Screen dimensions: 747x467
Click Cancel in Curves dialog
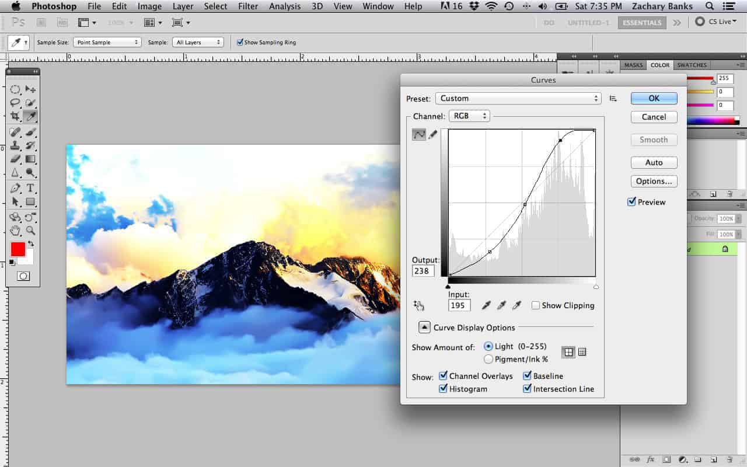654,117
